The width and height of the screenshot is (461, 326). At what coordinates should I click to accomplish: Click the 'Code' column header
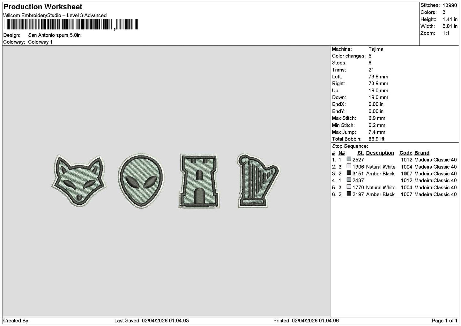406,153
